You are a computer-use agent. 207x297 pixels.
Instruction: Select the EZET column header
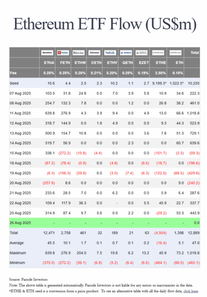(x=144, y=62)
